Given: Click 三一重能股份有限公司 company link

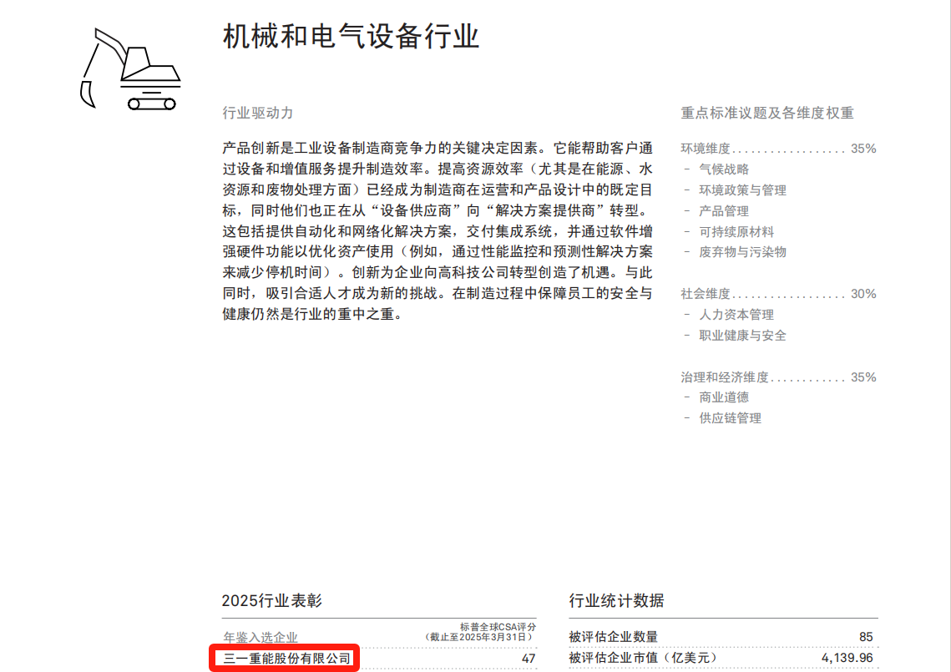Looking at the screenshot, I should click(x=289, y=657).
